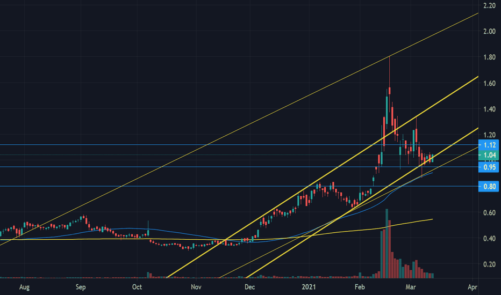Click the 2021 label on time axis

(309, 287)
